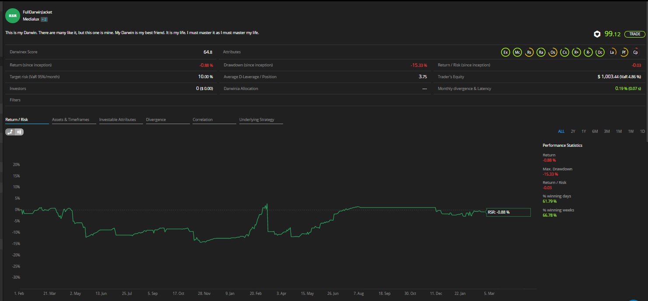Open the La attribute badge
This screenshot has width=648, height=301.
click(612, 52)
